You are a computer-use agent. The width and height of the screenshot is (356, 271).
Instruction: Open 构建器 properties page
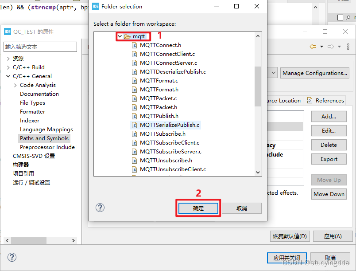[21, 165]
